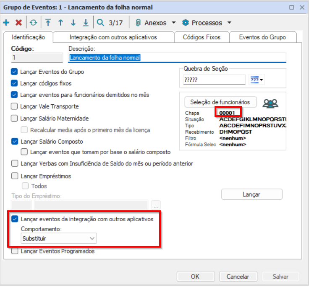Click the magnifying glass search icon
This screenshot has height=287, width=309.
tap(100, 23)
